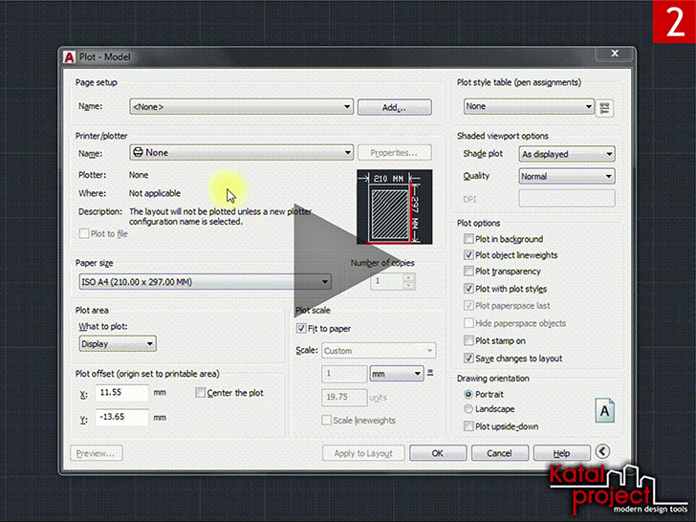Click the paper preview thumbnail

pyautogui.click(x=394, y=207)
